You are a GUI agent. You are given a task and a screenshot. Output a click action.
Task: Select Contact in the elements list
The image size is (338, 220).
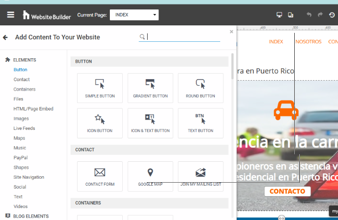pos(21,80)
